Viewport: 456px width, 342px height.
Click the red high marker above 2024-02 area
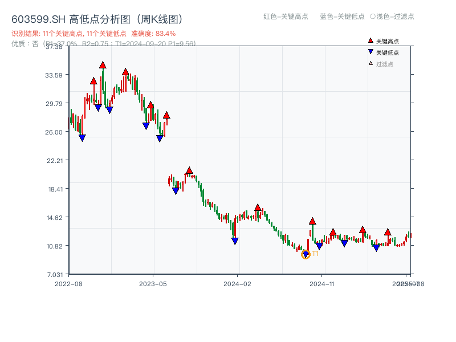[x=258, y=207]
